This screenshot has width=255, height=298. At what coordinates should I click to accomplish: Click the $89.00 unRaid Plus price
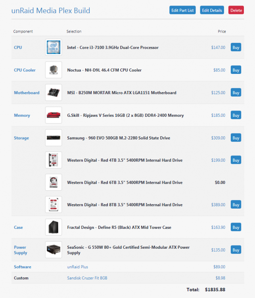219,267
